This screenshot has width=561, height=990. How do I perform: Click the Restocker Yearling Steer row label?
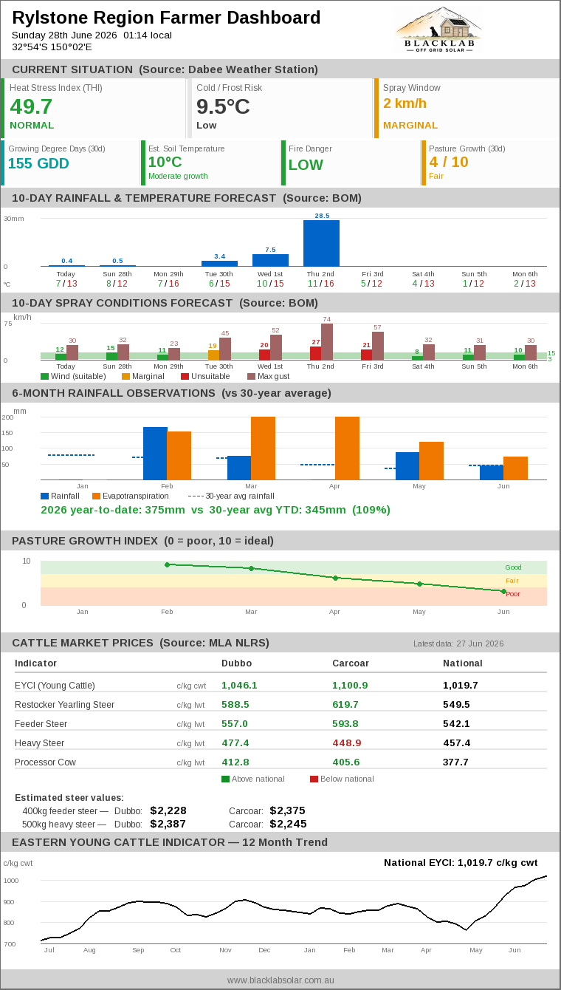[x=64, y=705]
